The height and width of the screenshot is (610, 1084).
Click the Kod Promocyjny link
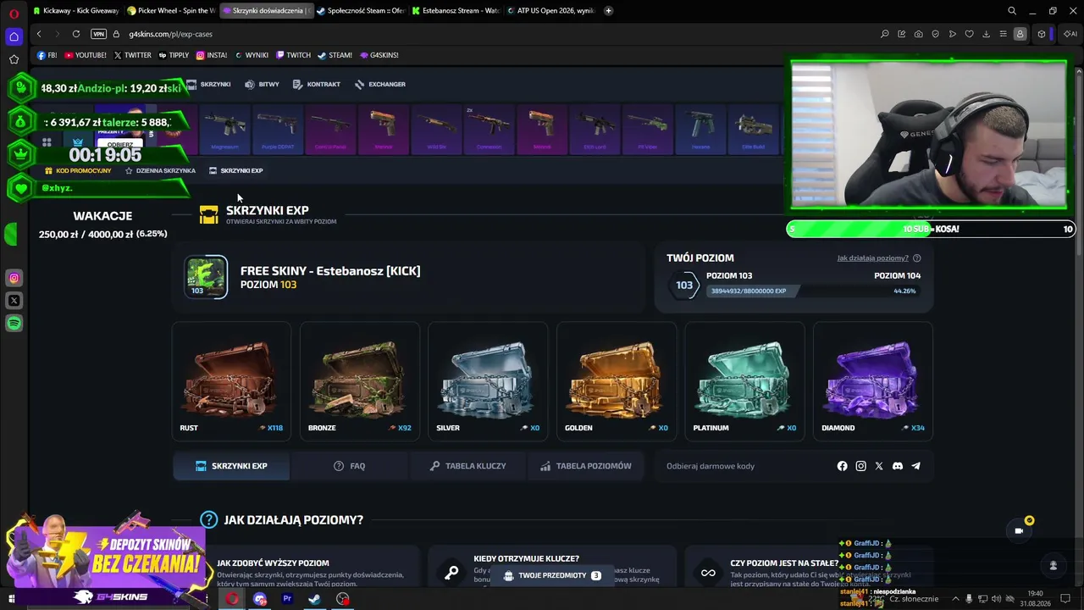(x=78, y=170)
